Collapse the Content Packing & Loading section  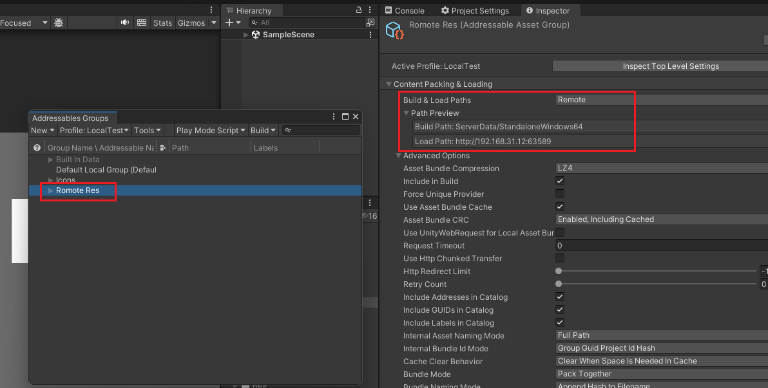pos(389,84)
